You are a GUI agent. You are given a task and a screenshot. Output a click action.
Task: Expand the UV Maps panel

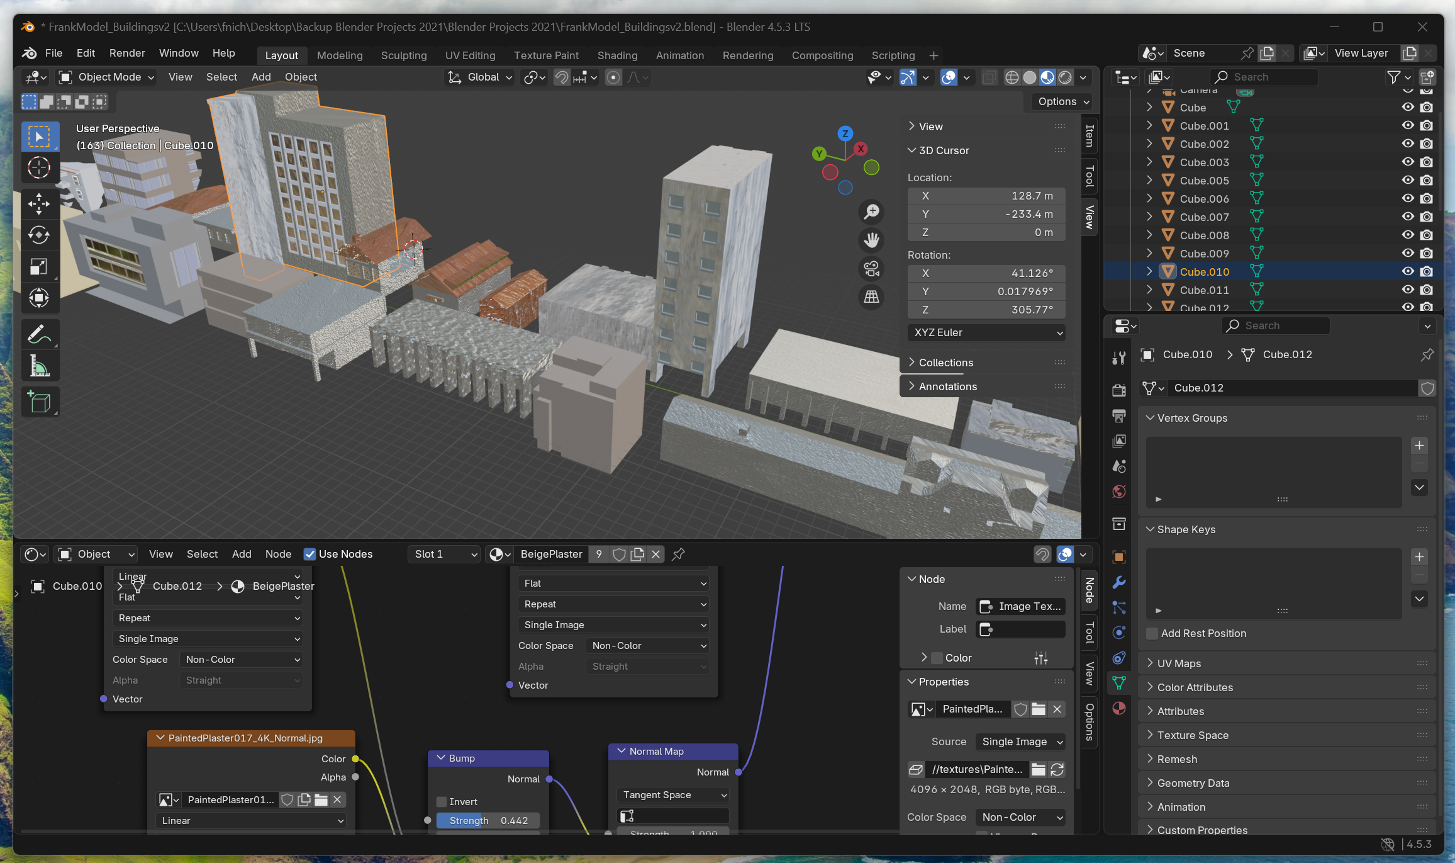(x=1179, y=663)
